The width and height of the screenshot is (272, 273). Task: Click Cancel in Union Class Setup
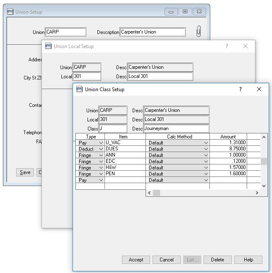coord(167,260)
